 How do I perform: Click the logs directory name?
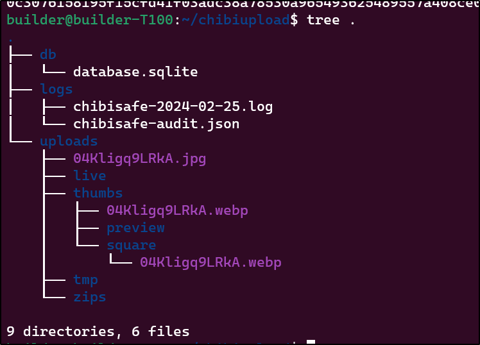click(x=56, y=90)
